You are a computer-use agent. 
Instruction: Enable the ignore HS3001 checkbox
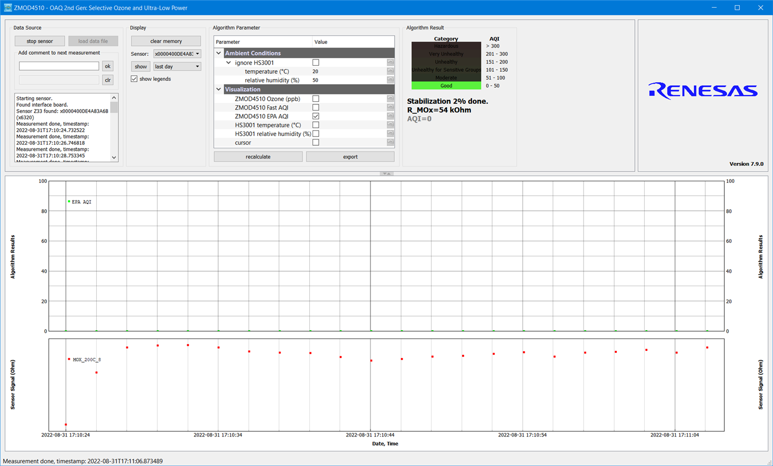click(x=316, y=63)
